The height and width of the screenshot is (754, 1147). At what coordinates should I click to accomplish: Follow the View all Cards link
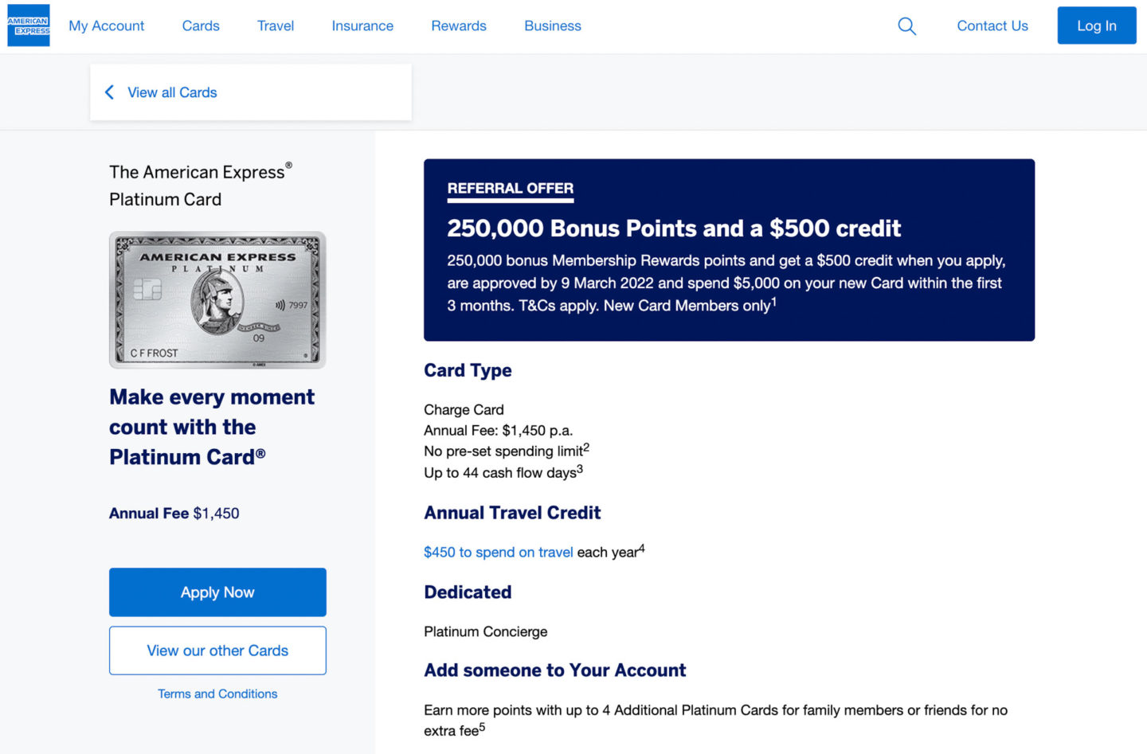tap(172, 92)
